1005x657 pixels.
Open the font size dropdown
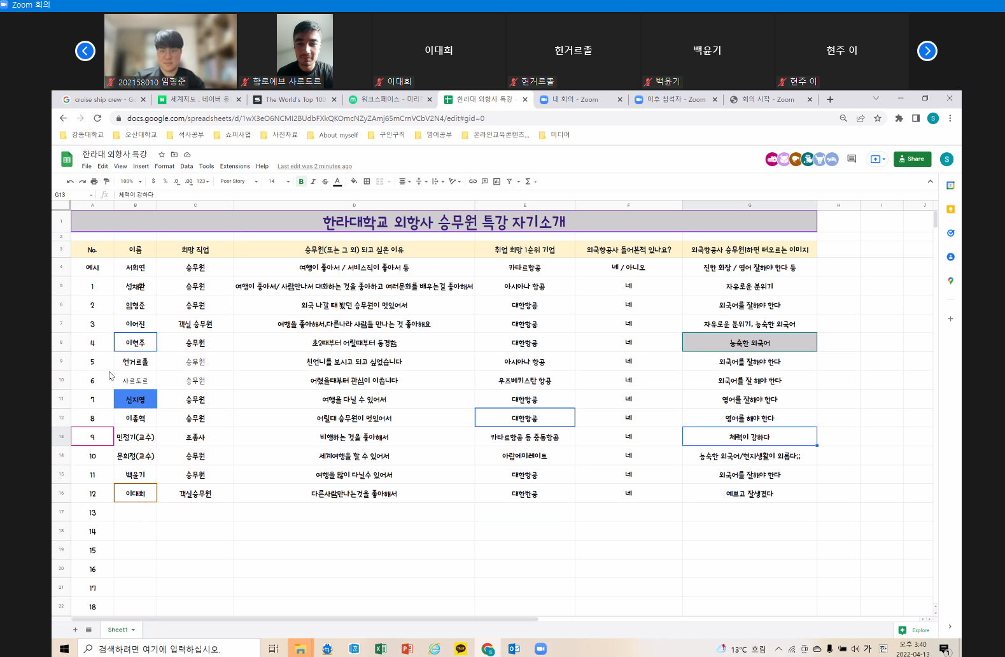279,181
